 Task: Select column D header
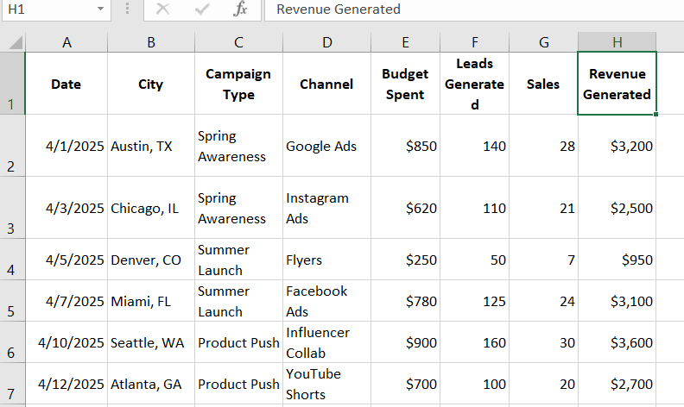click(326, 42)
